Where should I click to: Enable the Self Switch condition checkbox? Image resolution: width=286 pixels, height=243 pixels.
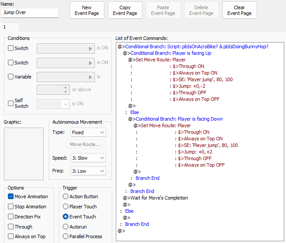[11, 103]
